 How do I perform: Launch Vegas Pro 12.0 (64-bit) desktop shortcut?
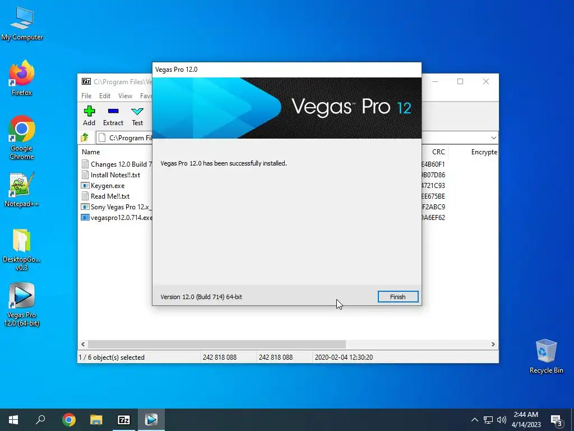[x=22, y=305]
